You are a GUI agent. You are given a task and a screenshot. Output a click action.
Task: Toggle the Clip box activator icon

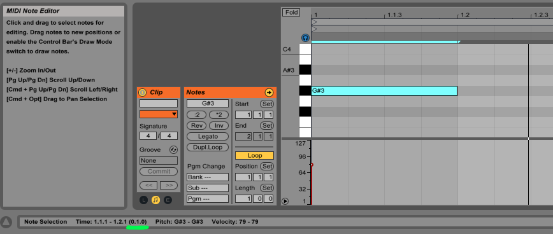(x=143, y=93)
